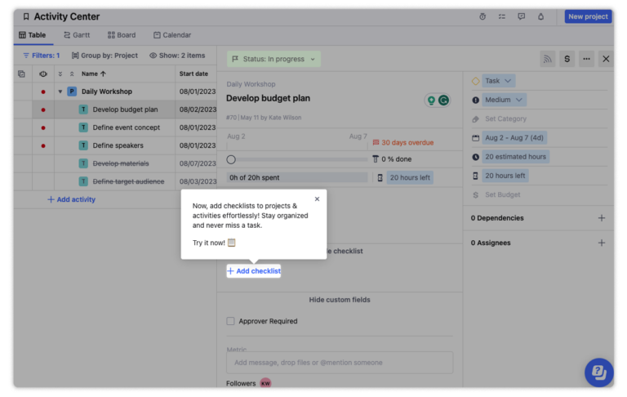627x397 pixels.
Task: Click the green lightbulb assistant icon
Action: pyautogui.click(x=431, y=100)
